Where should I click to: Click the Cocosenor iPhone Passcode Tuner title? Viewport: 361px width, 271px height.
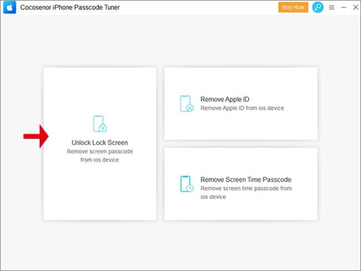(x=70, y=7)
